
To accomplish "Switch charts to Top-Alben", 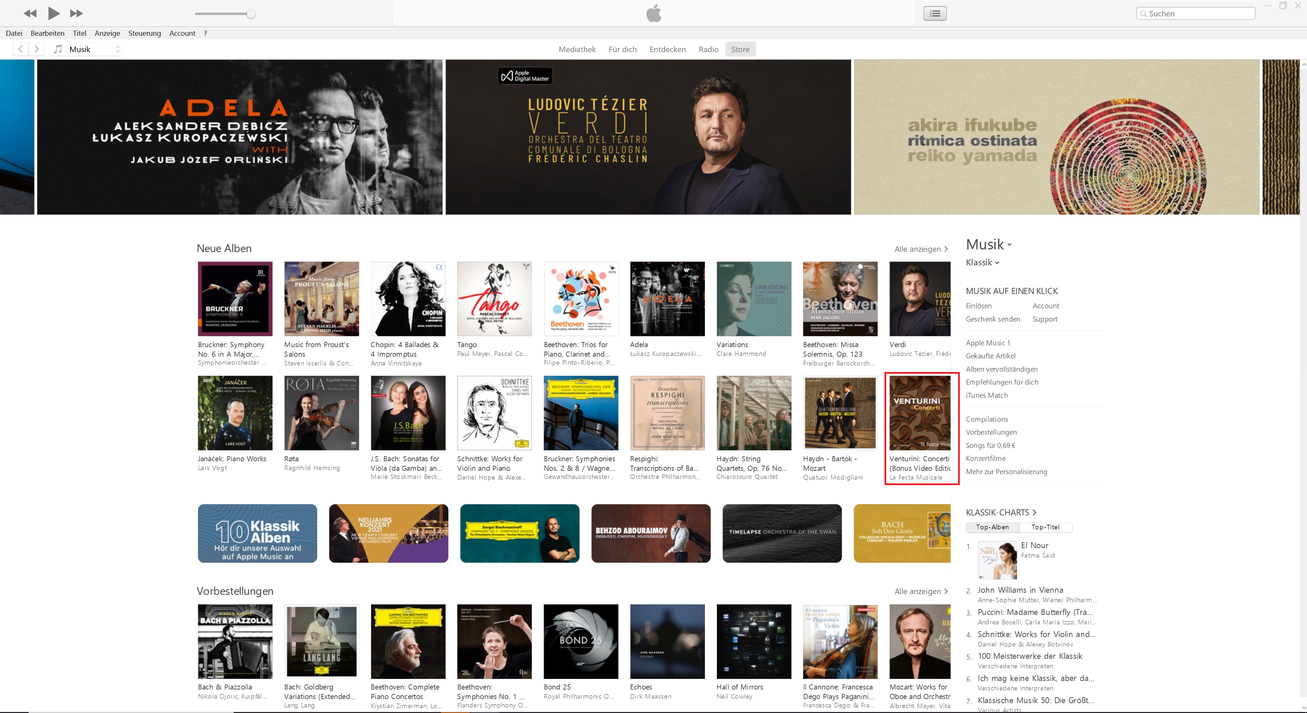I will pos(992,527).
